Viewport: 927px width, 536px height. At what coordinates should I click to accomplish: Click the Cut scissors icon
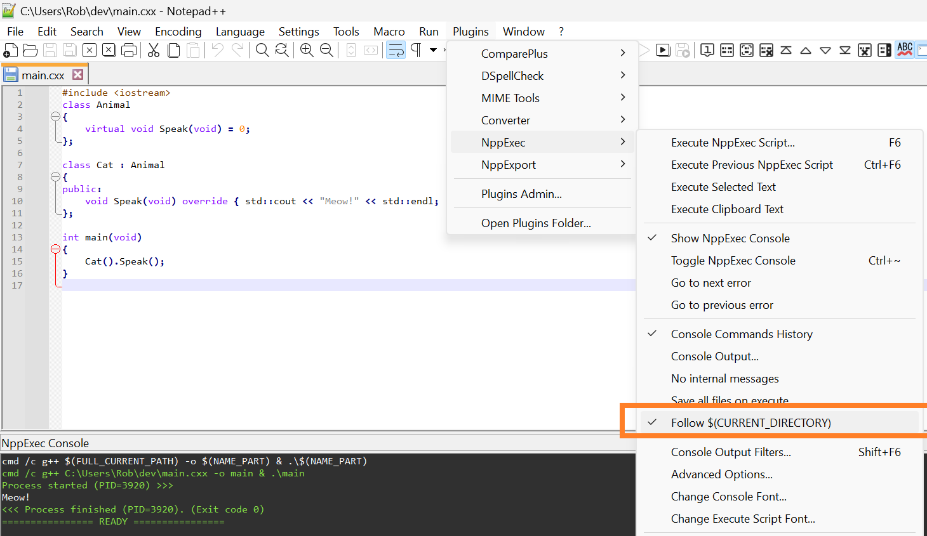click(x=154, y=51)
